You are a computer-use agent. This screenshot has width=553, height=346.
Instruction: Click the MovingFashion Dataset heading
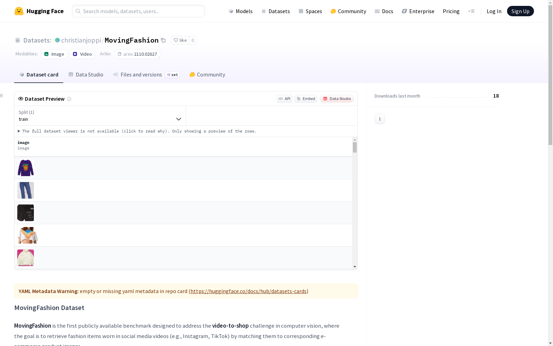point(49,308)
